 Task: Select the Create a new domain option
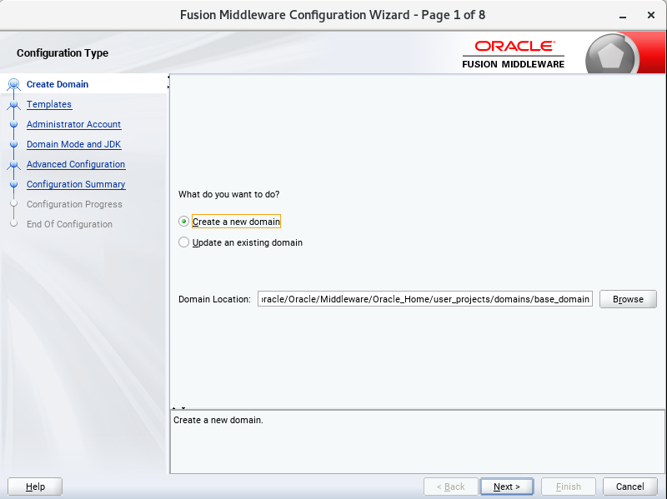[183, 221]
